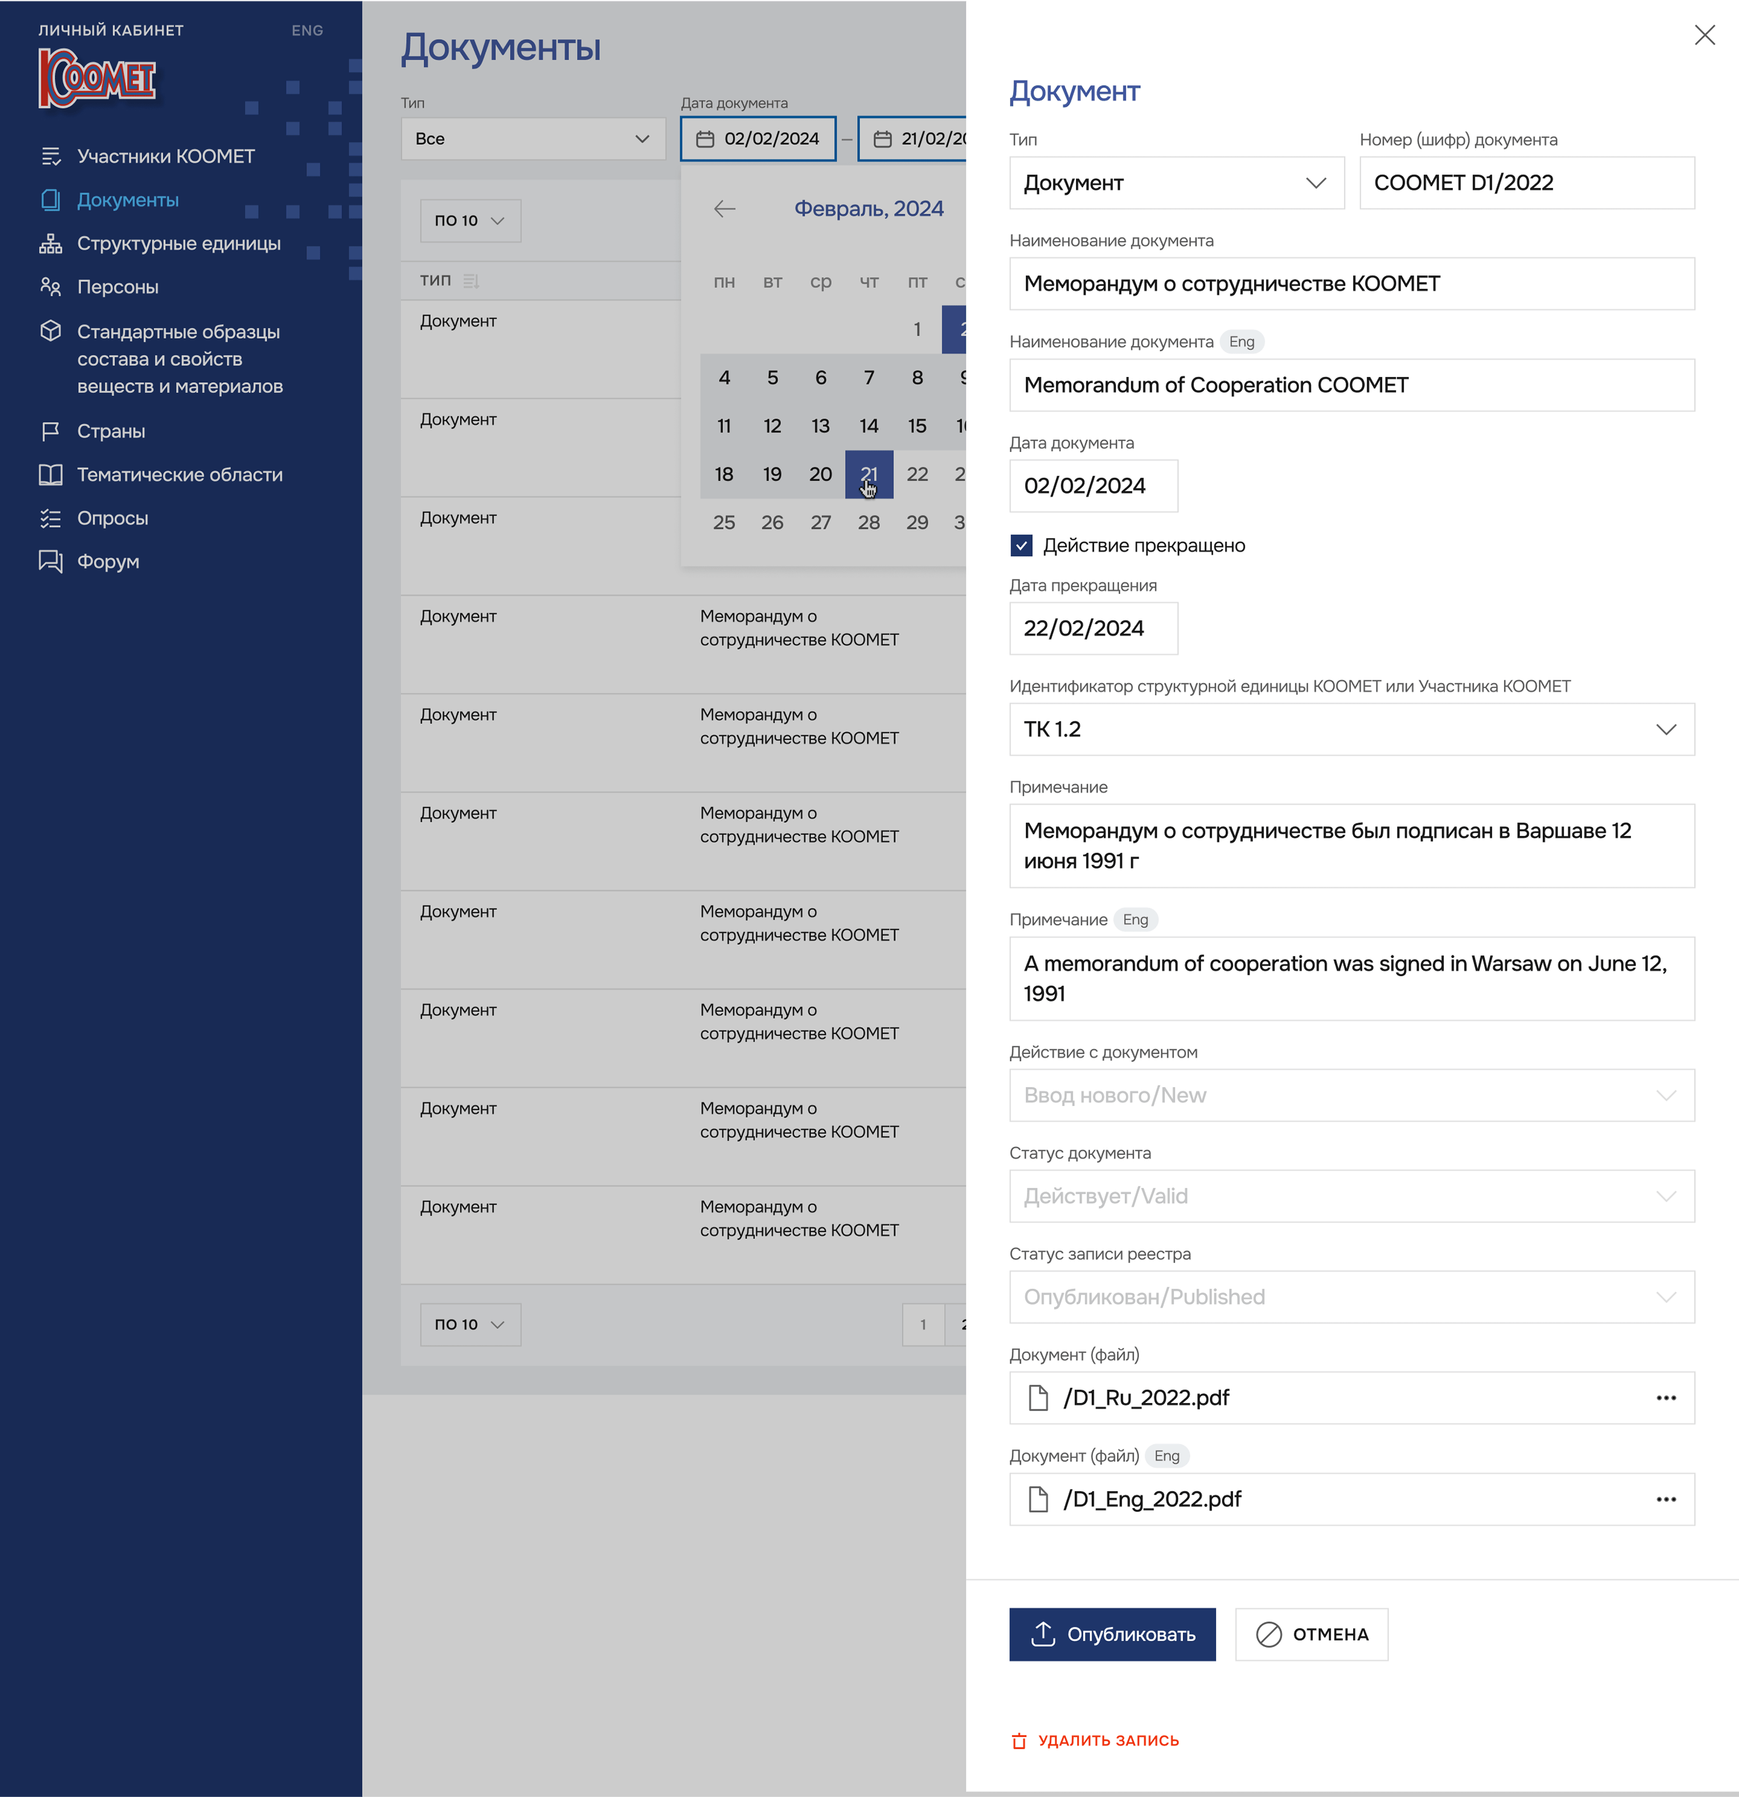Screen dimensions: 1739x1797
Task: Click the ОТМЕНА button
Action: click(1311, 1635)
